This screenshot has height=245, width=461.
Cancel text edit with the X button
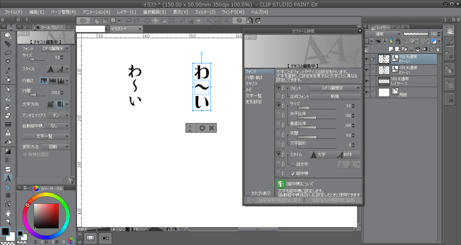tap(211, 128)
